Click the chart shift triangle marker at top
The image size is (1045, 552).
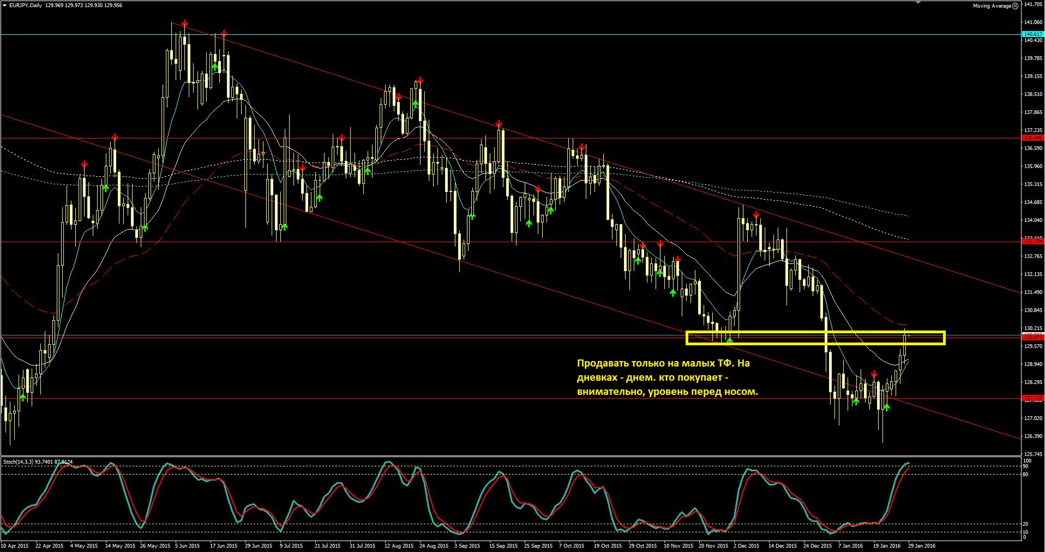point(918,2)
